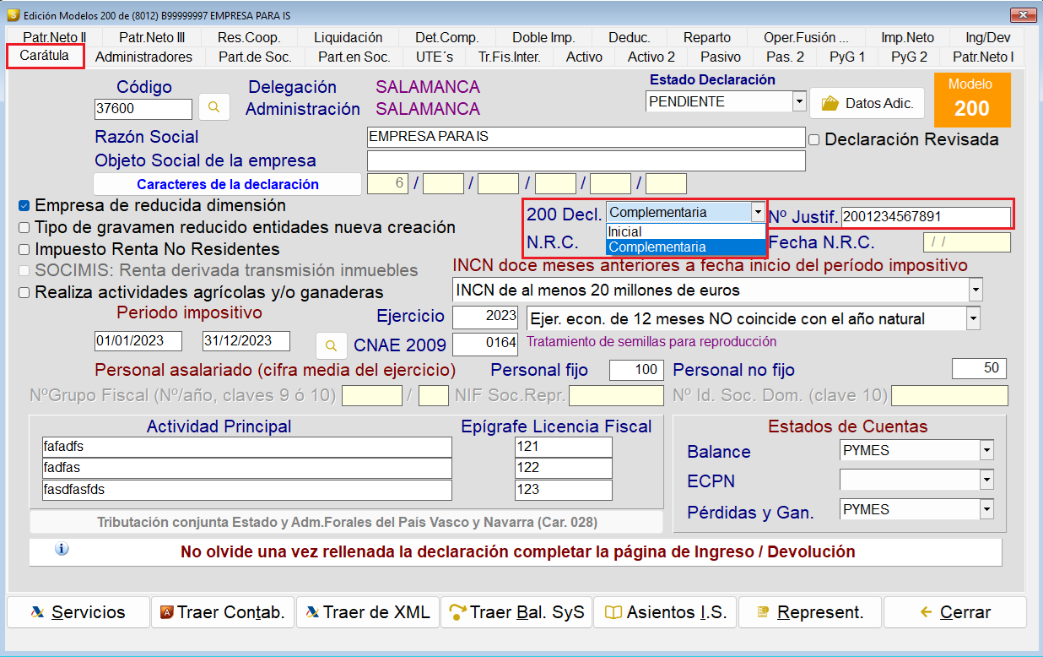
Task: Click the Traer Bal. SyS refresh icon
Action: pos(456,612)
